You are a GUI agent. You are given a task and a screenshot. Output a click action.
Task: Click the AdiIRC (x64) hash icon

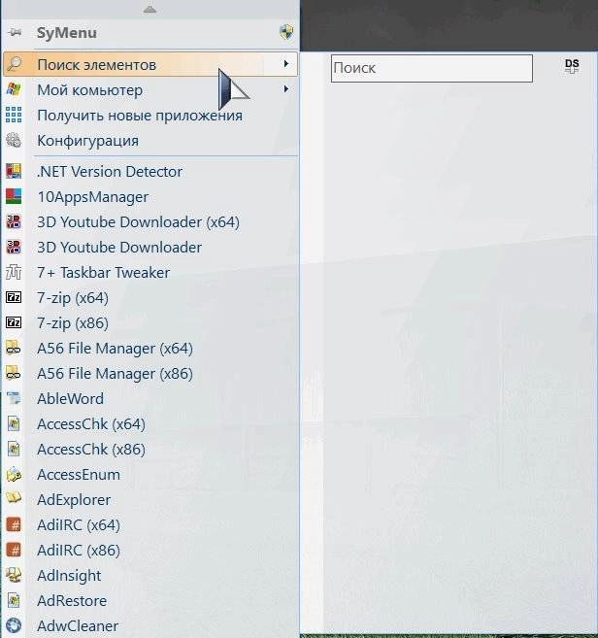tap(14, 524)
